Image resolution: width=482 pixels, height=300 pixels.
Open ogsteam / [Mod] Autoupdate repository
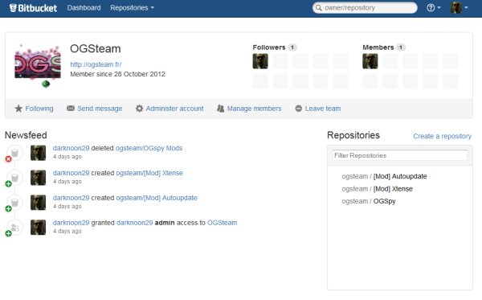[x=384, y=176]
